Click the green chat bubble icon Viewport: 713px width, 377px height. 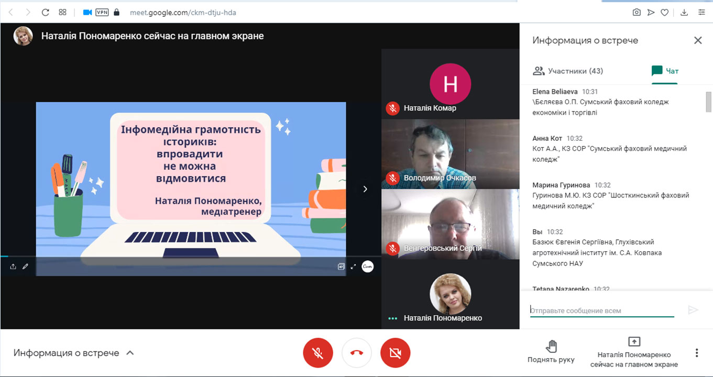coord(657,71)
